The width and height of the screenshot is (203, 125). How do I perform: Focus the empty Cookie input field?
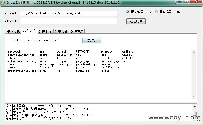tap(68, 21)
